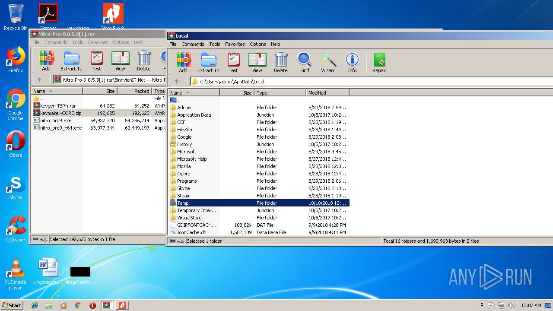
Task: Open Commands menu in Local window
Action: click(193, 44)
